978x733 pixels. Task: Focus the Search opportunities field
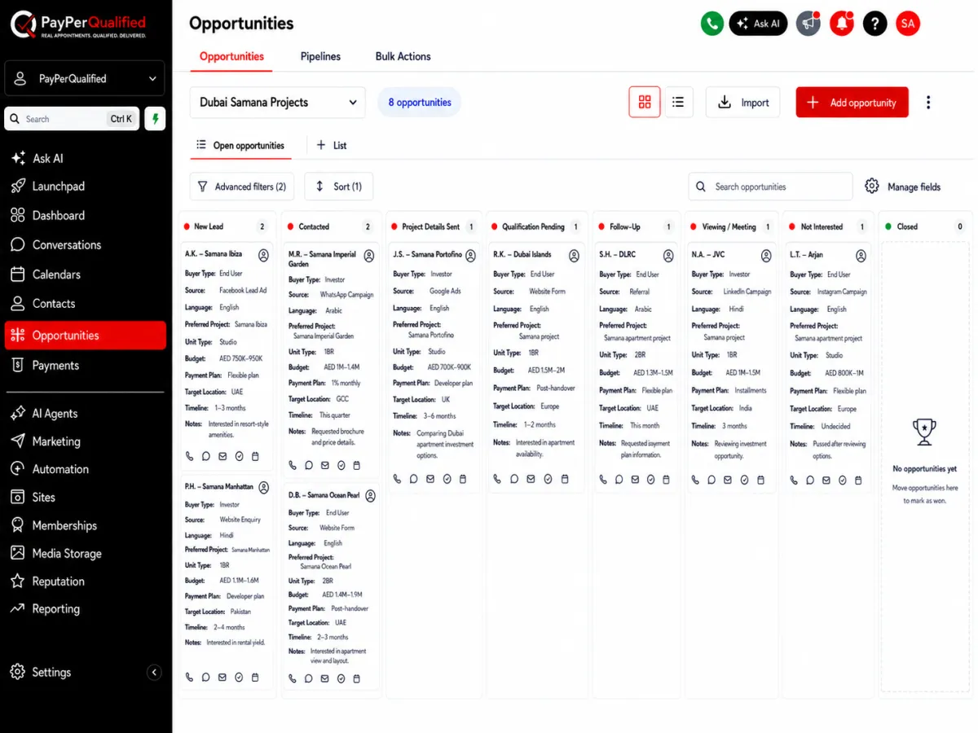[x=770, y=187]
